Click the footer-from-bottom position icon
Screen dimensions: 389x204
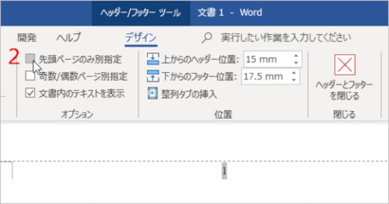pyautogui.click(x=153, y=76)
